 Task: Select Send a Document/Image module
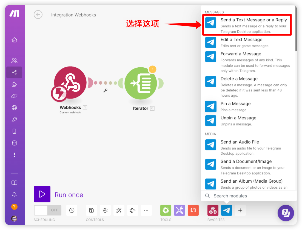coord(247,167)
